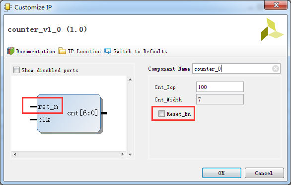The image size is (291, 185).
Task: Select Switch to Defaults text
Action: [x=140, y=51]
